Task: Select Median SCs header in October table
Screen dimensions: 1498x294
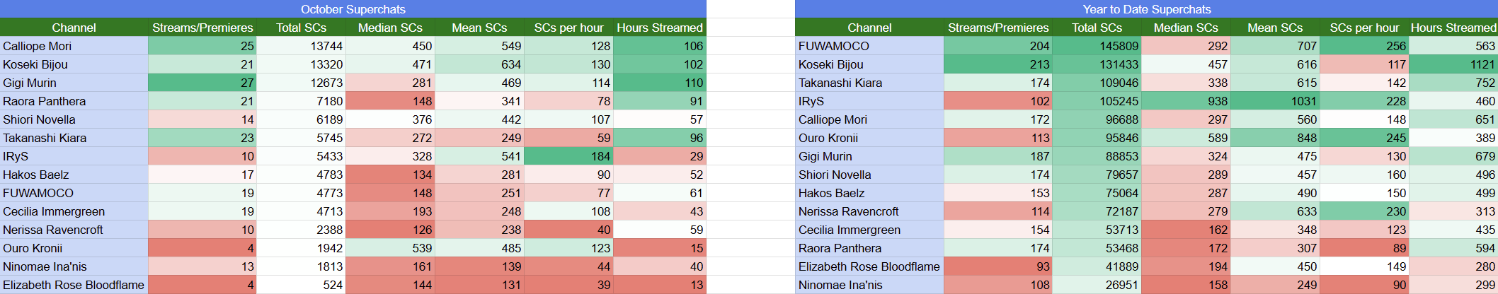Action: point(390,28)
